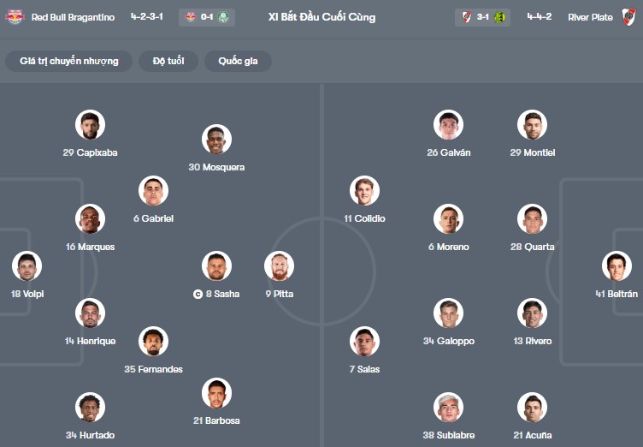Open the River Plate 3-1 match result badge
The image size is (643, 447).
pyautogui.click(x=483, y=17)
